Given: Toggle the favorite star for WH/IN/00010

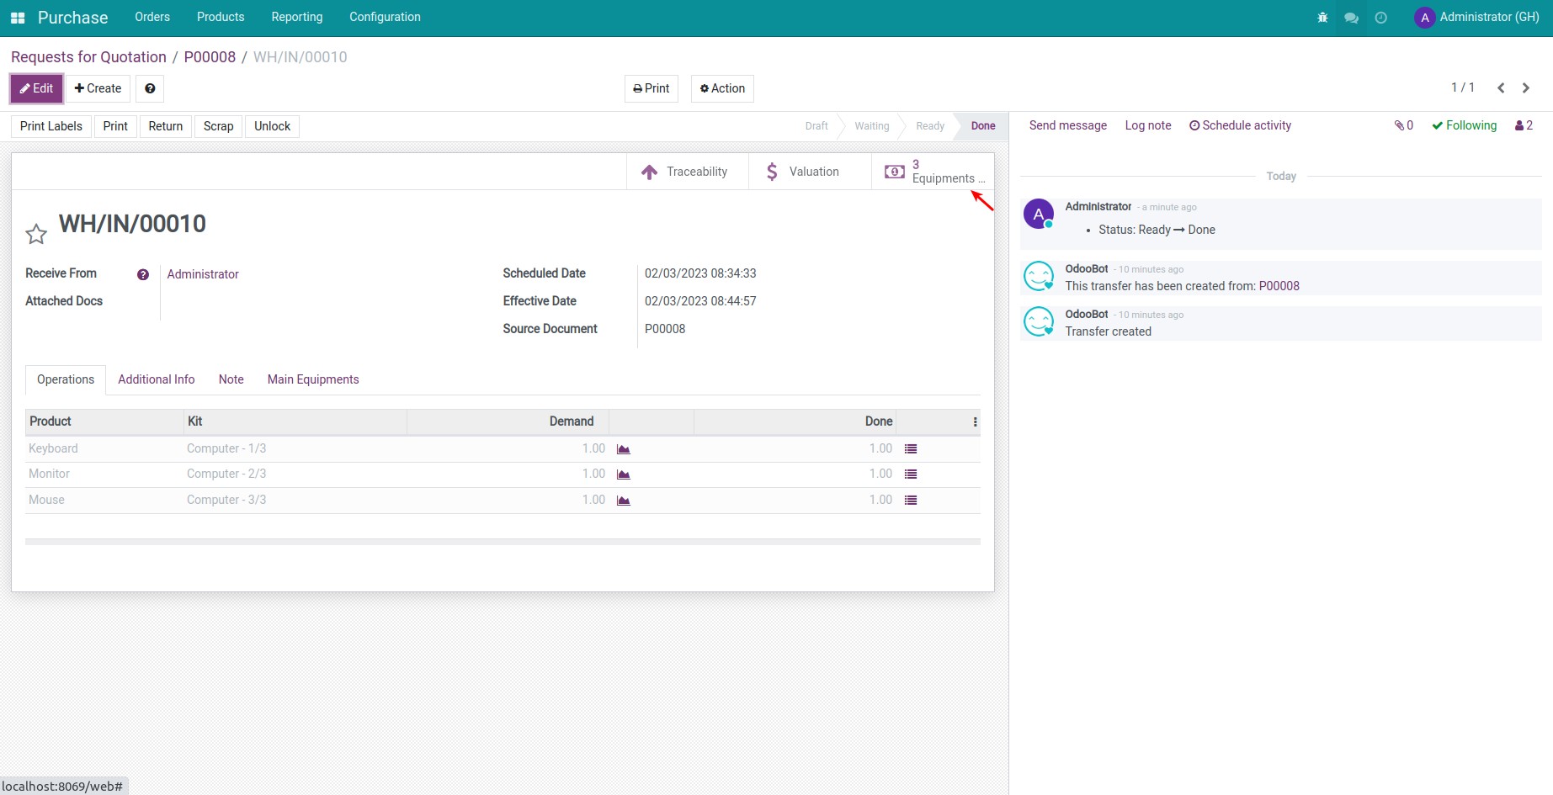Looking at the screenshot, I should pos(36,234).
